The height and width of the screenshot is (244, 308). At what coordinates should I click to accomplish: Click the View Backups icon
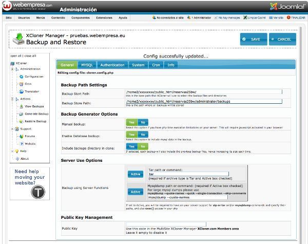tap(21, 106)
